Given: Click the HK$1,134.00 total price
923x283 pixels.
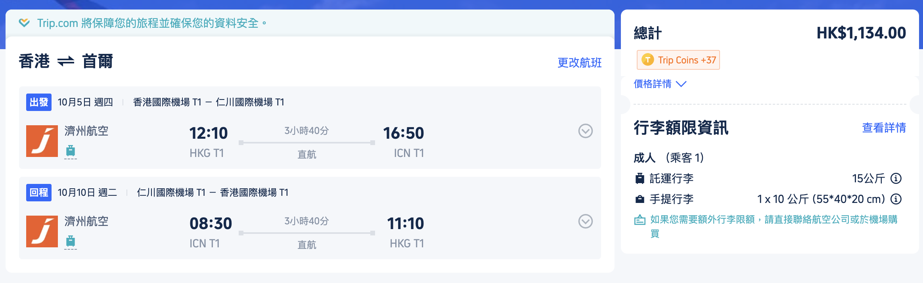Looking at the screenshot, I should pos(861,33).
